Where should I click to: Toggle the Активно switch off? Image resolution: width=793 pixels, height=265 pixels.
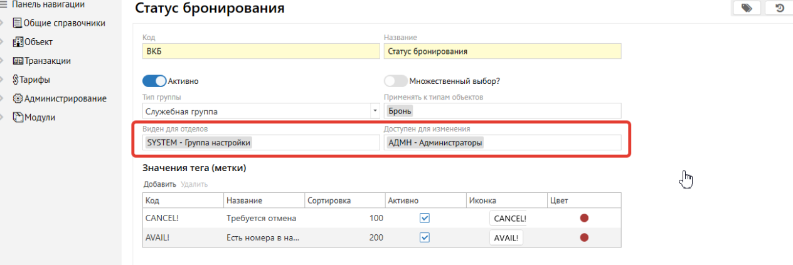(154, 81)
